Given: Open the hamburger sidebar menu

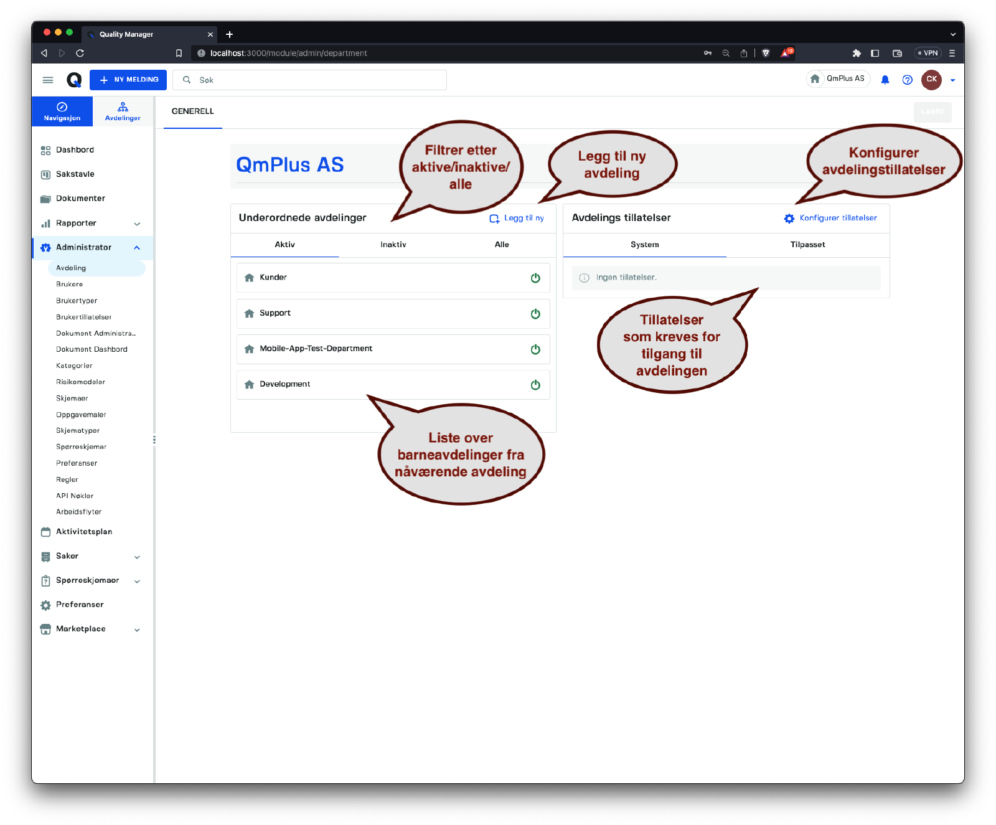Looking at the screenshot, I should 48,80.
